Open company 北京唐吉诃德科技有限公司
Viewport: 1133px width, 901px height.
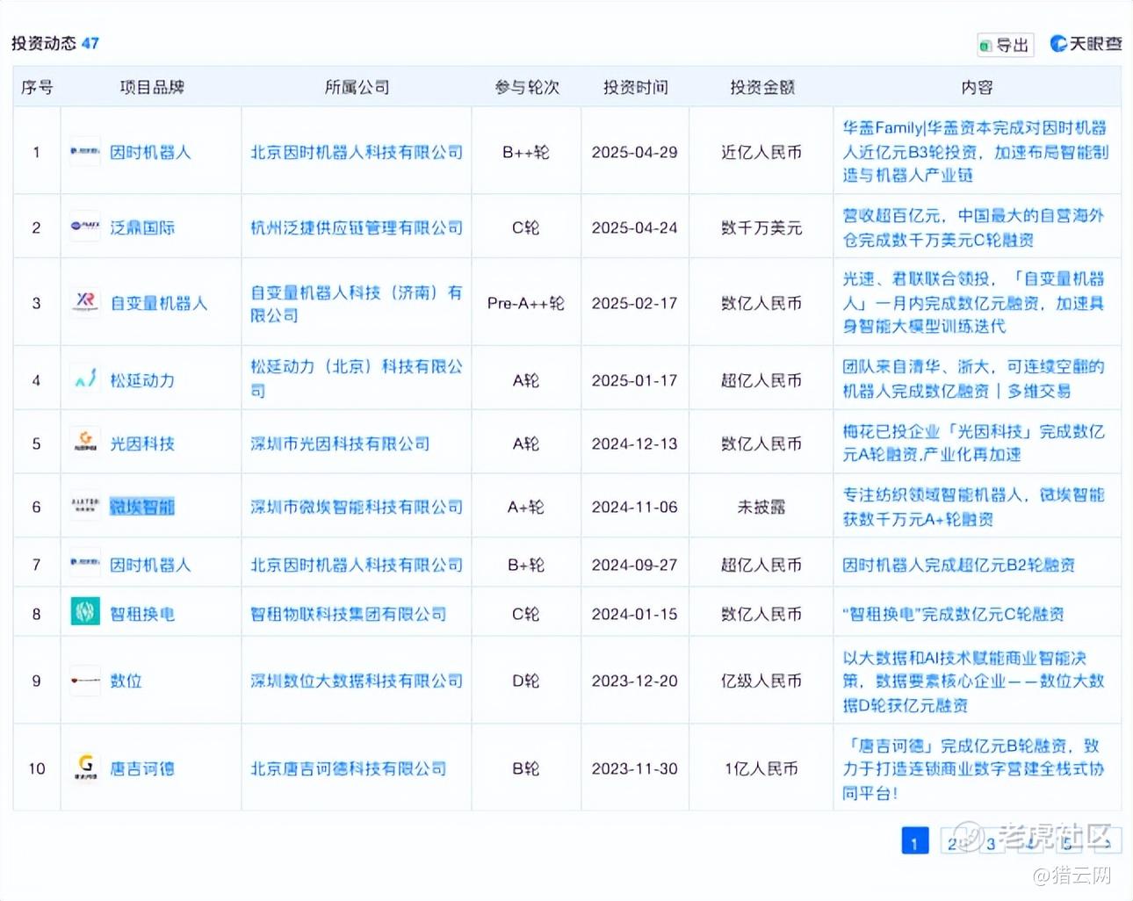348,768
